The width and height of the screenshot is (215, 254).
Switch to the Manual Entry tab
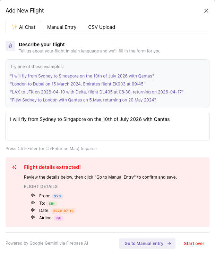pyautogui.click(x=62, y=27)
